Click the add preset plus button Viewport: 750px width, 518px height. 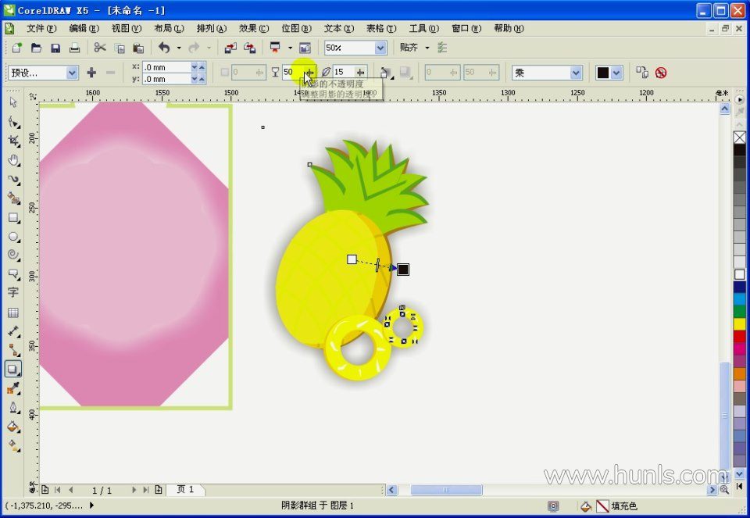coord(91,73)
